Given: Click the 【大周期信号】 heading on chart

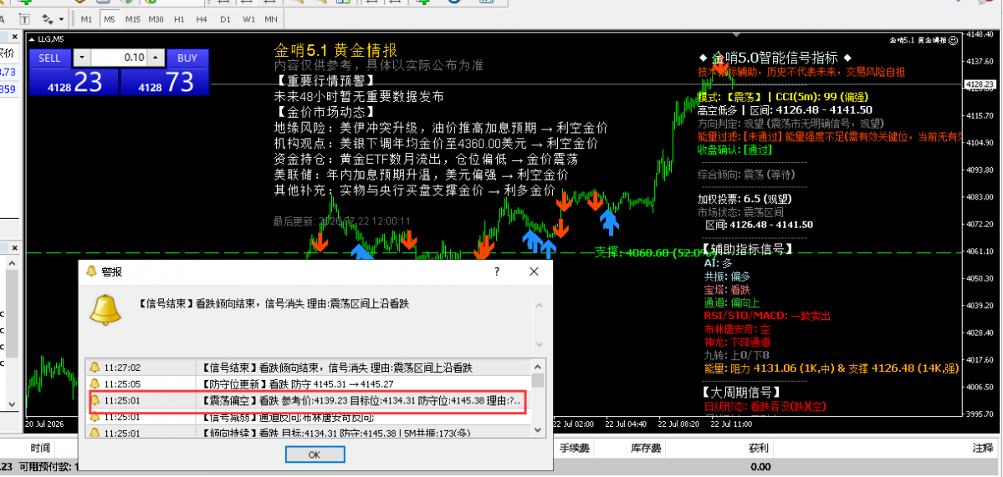Looking at the screenshot, I should click(x=740, y=390).
